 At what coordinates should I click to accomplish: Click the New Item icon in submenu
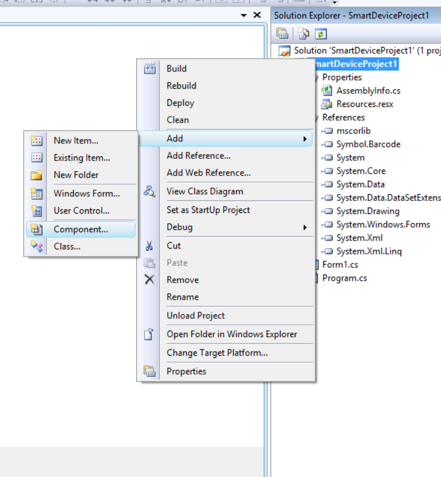(x=36, y=140)
